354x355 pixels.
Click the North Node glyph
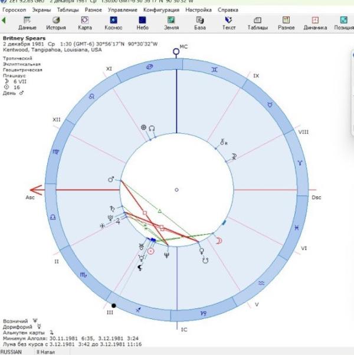click(x=152, y=129)
